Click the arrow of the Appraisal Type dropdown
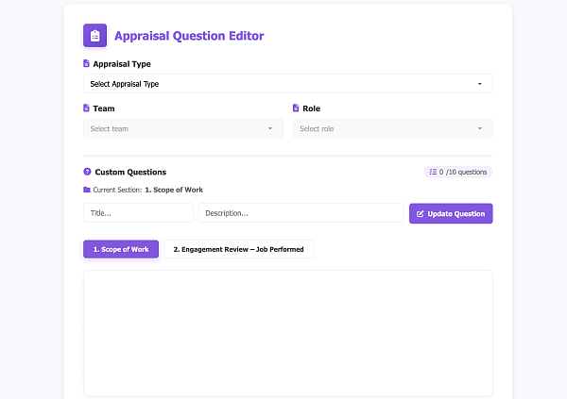The image size is (567, 399). point(480,84)
